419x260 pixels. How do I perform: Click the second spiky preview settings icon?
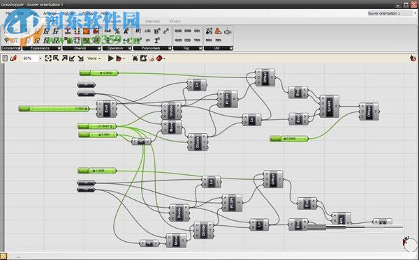click(x=143, y=58)
